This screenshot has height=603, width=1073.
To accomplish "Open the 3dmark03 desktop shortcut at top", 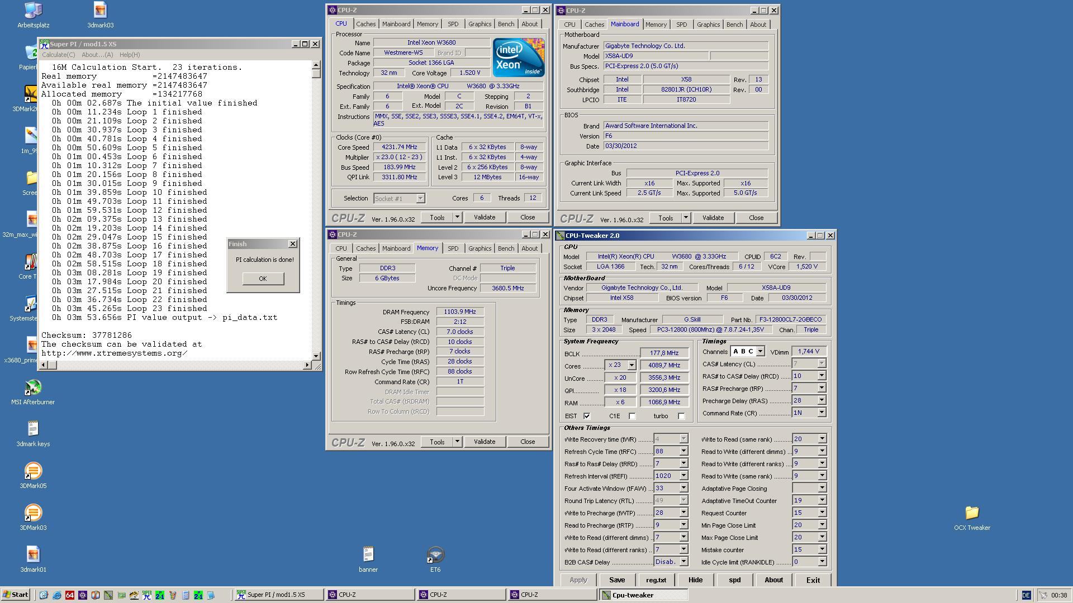I will click(x=100, y=15).
